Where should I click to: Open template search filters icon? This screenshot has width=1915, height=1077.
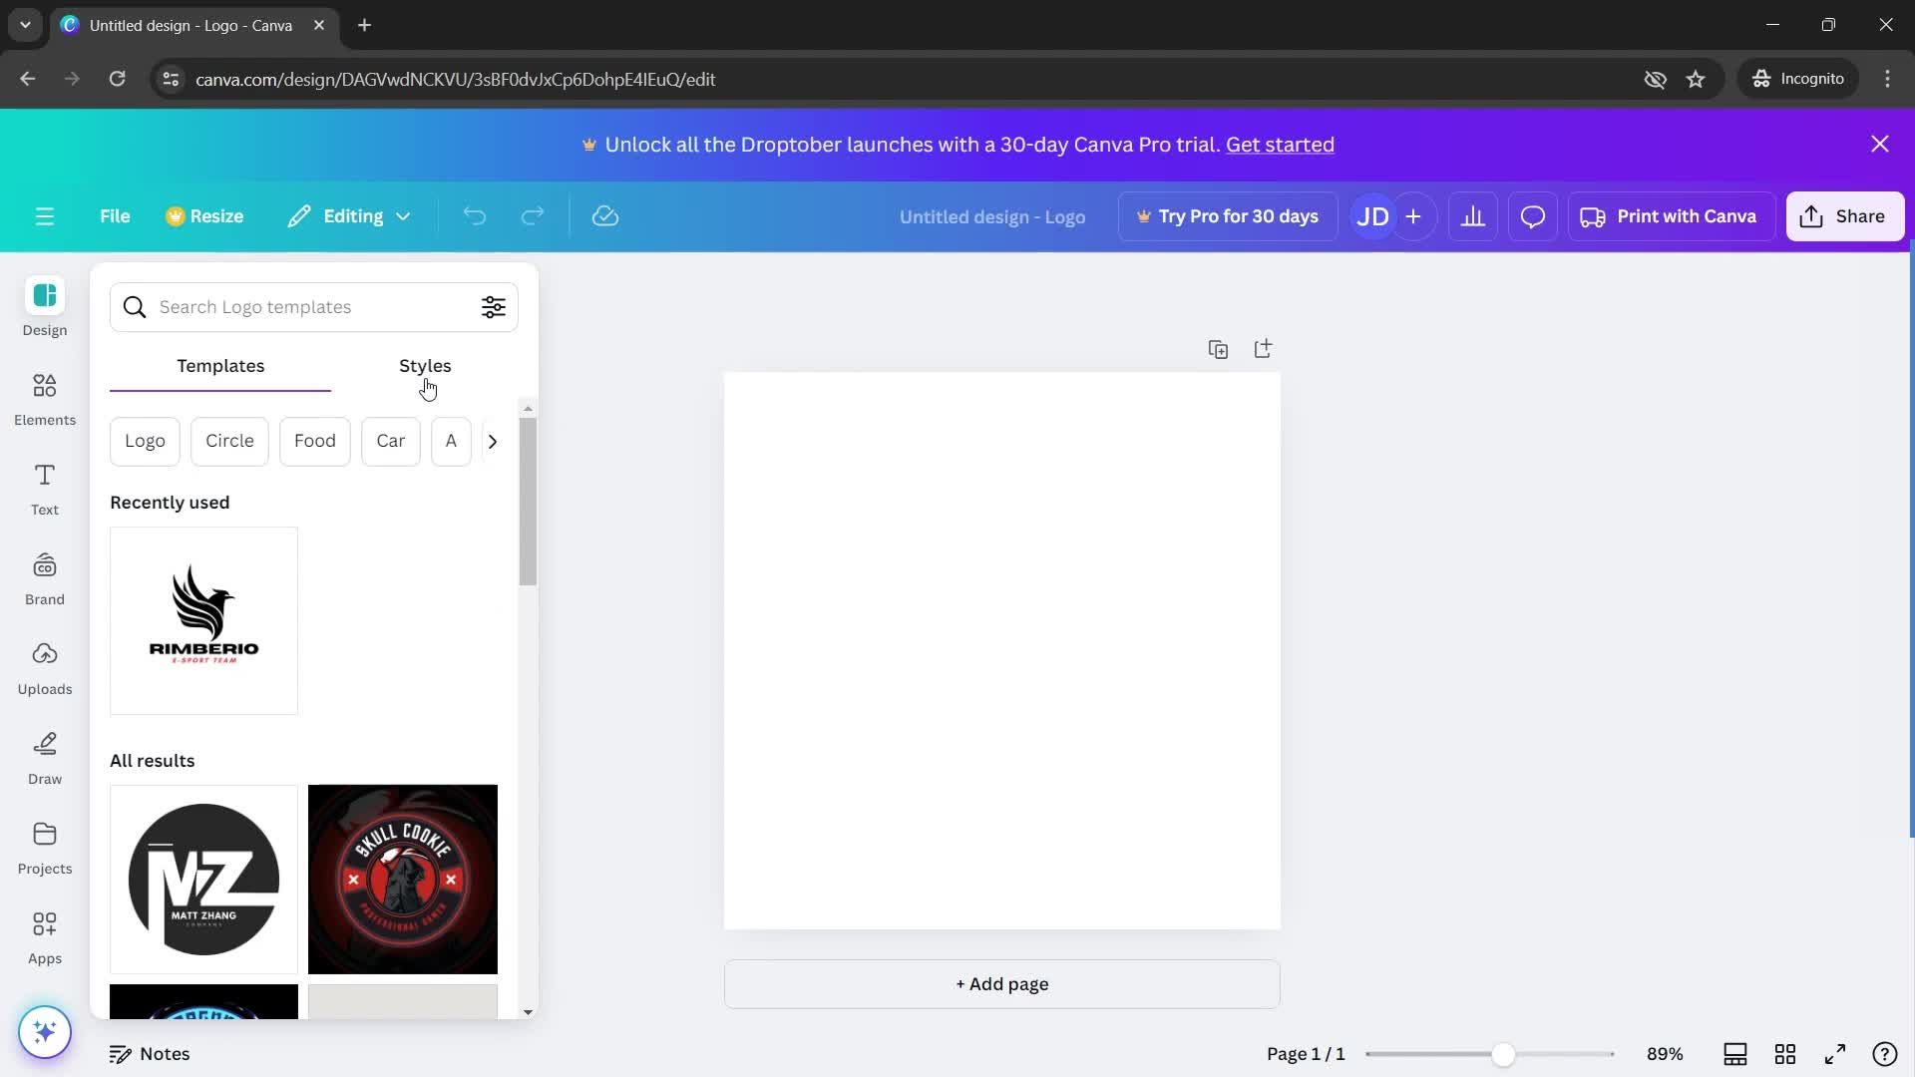494,307
